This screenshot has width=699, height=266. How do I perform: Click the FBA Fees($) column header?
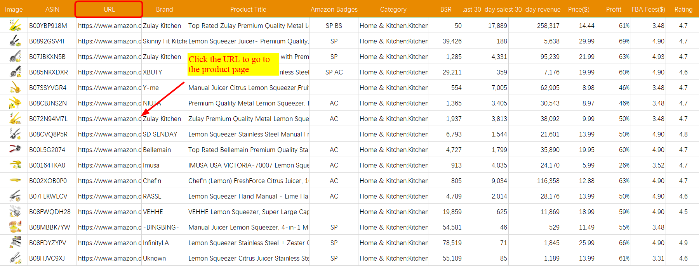click(x=648, y=9)
